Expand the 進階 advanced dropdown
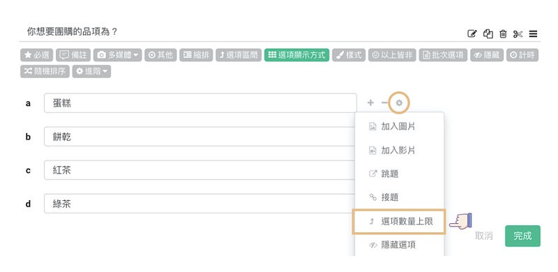 click(91, 71)
